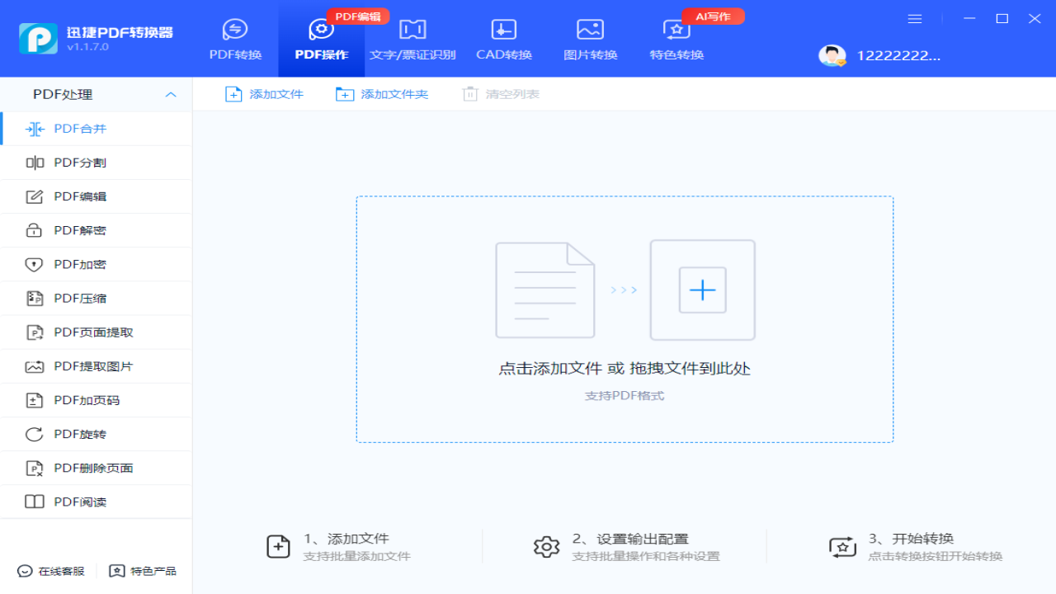Viewport: 1056px width, 594px height.
Task: Click 添加文件夹 to add a folder
Action: (382, 94)
